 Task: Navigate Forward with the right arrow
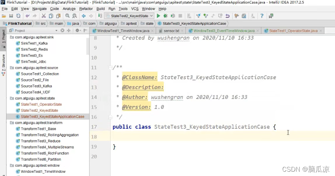pyautogui.click(x=91, y=16)
